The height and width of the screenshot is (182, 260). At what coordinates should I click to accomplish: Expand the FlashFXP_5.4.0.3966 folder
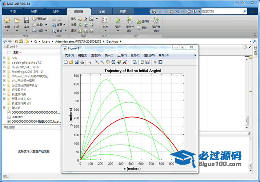[x=4, y=67]
